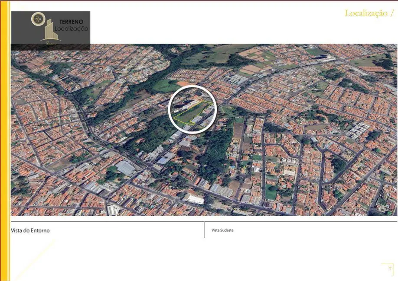Click the 'Vista Sudeste' caption

click(x=222, y=230)
